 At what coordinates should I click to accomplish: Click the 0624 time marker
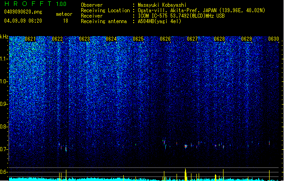click(x=111, y=39)
